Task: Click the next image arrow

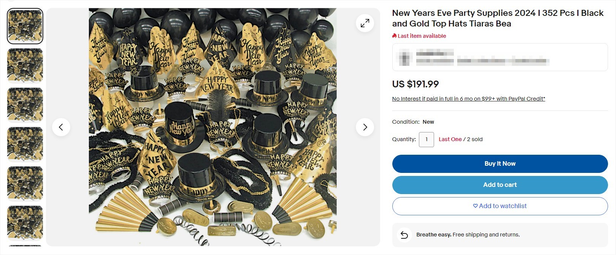Action: [x=365, y=127]
